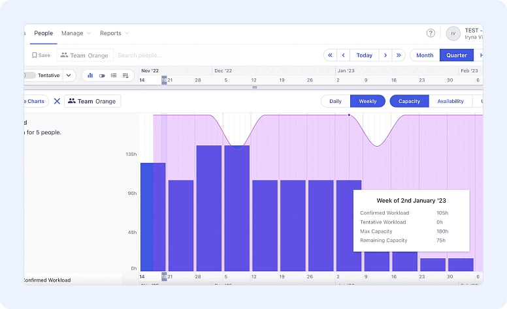Open the help question mark icon
This screenshot has width=507, height=309.
(431, 33)
